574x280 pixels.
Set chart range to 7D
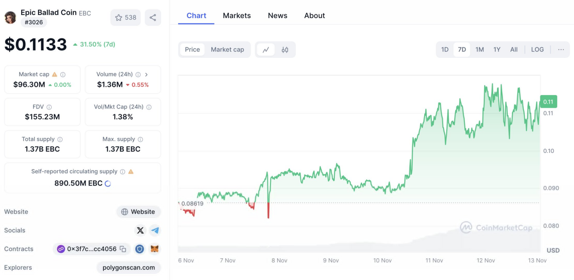(x=462, y=50)
